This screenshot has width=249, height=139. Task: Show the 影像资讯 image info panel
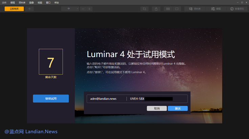(237, 9)
